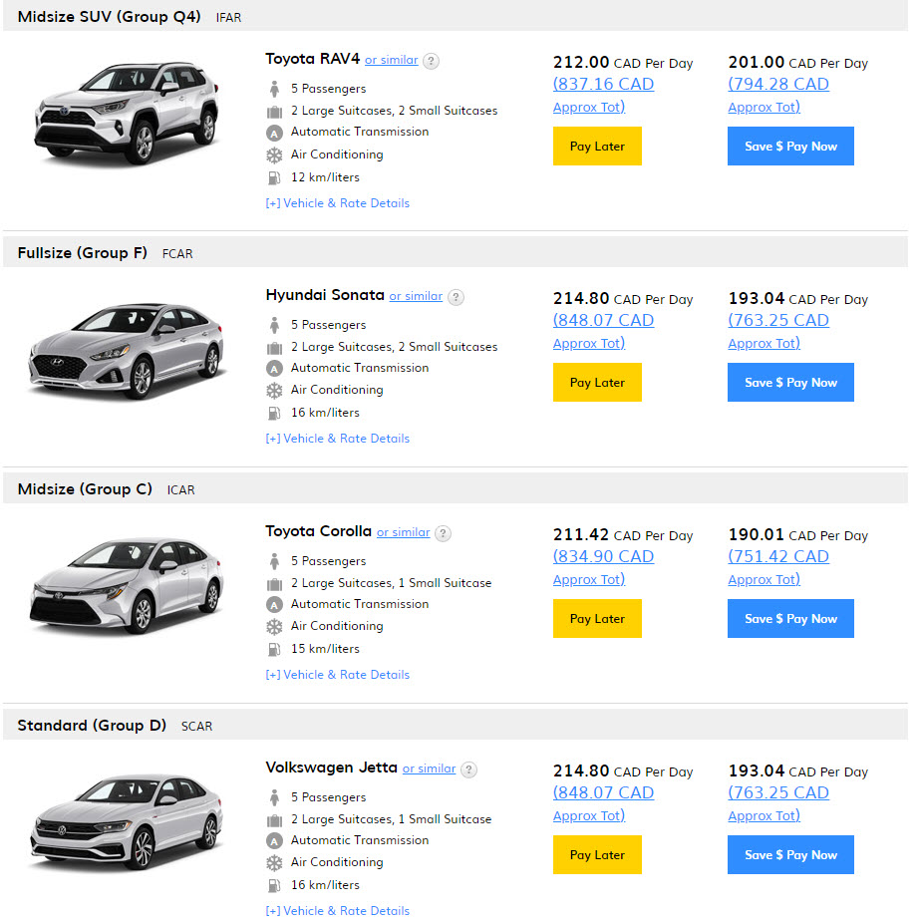Image resolution: width=920 pixels, height=923 pixels.
Task: Click help icon beside Volkswagen Jetta
Action: [468, 769]
